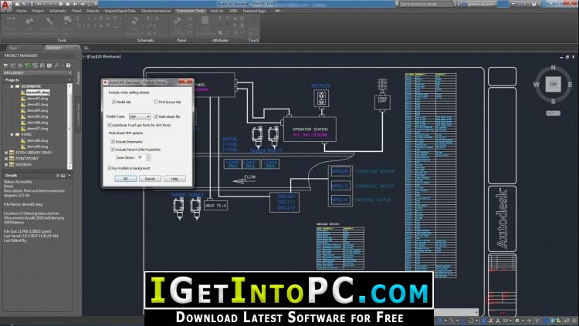The width and height of the screenshot is (579, 326).
Task: Toggle Run Publish in background checkbox
Action: coord(110,168)
